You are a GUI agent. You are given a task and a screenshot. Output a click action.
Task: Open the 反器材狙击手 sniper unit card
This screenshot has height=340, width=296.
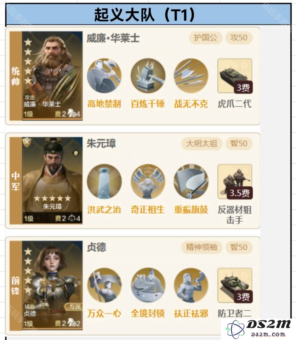point(235,182)
